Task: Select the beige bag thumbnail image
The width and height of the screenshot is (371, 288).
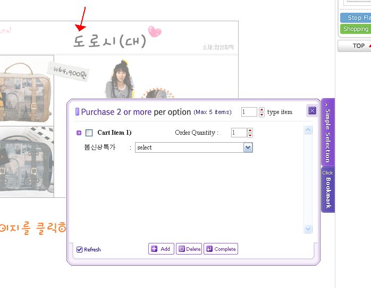Action: [27, 91]
